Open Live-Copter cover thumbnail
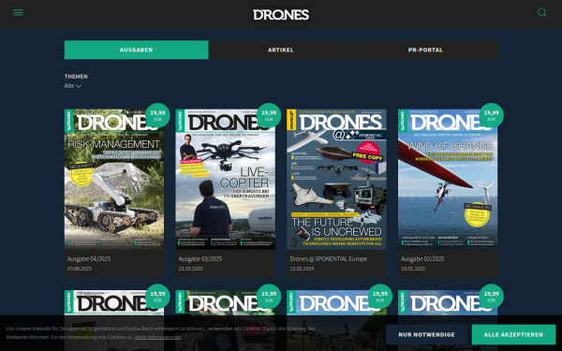Image resolution: width=562 pixels, height=351 pixels. pos(226,179)
